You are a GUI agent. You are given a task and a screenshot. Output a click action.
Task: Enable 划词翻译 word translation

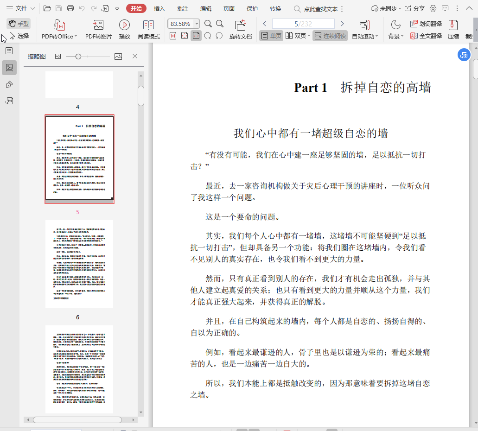tap(426, 24)
